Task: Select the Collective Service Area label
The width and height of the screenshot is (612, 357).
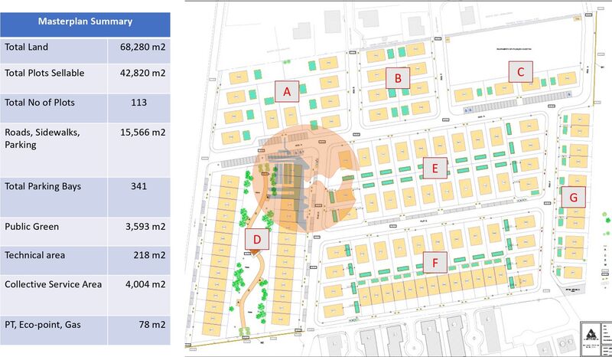Action: pyautogui.click(x=53, y=284)
